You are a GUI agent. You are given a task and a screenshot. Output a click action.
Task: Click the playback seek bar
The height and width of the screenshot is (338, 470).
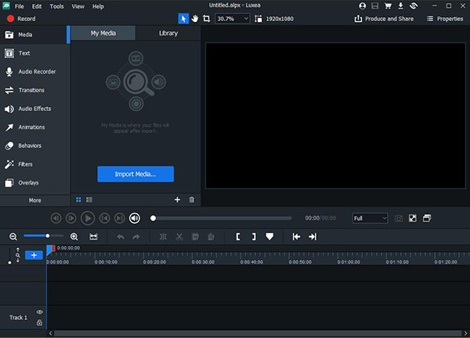tap(222, 218)
